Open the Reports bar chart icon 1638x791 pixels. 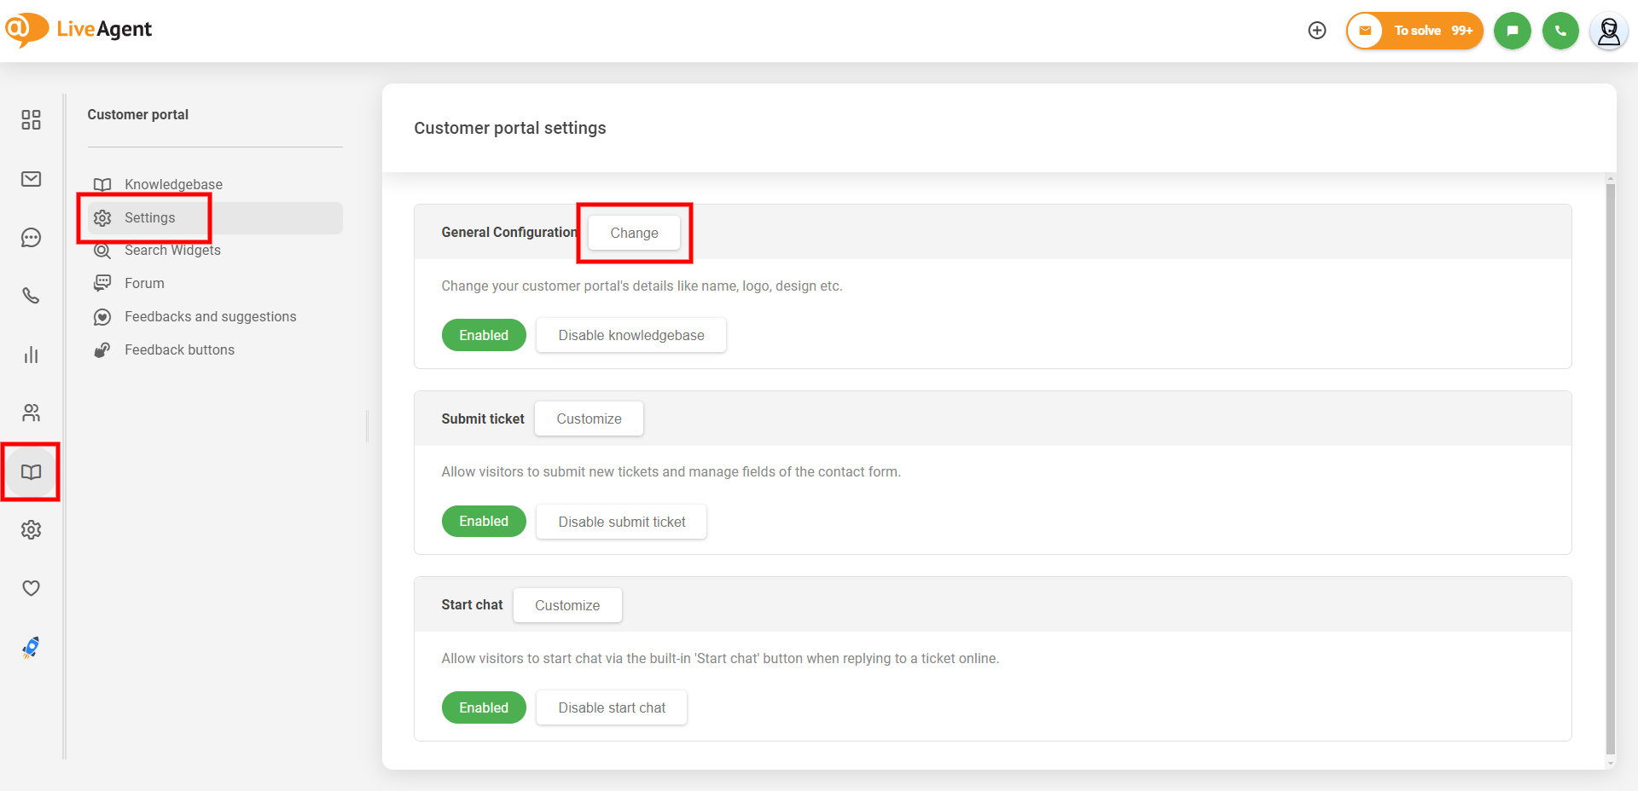click(32, 355)
